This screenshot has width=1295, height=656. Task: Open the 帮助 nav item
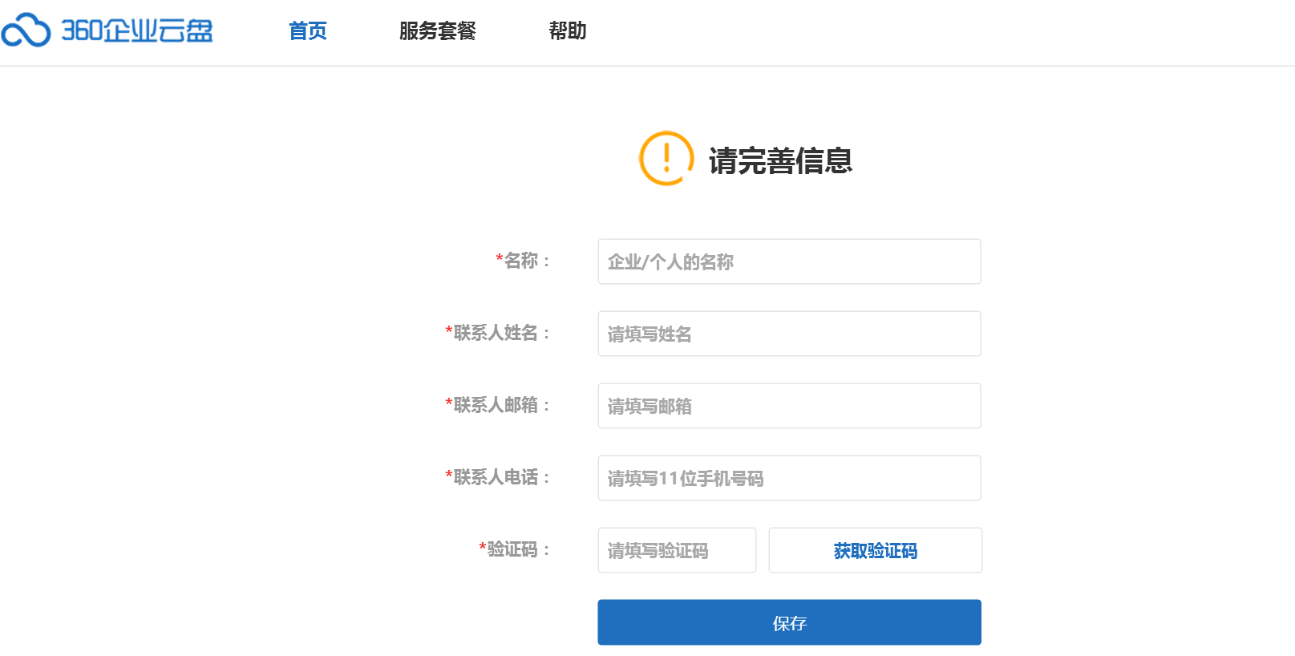tap(568, 31)
